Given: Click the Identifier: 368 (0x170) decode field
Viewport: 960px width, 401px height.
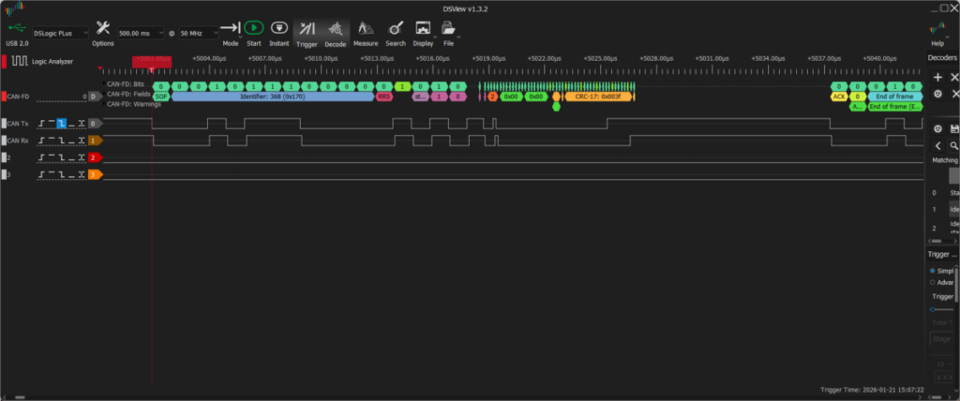Looking at the screenshot, I should [272, 96].
